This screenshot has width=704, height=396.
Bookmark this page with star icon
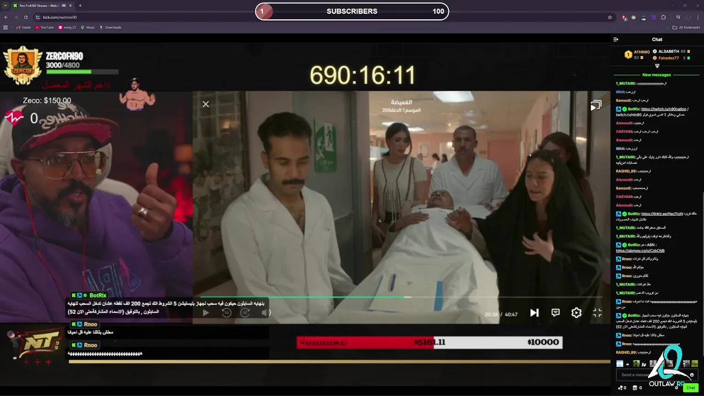click(610, 17)
